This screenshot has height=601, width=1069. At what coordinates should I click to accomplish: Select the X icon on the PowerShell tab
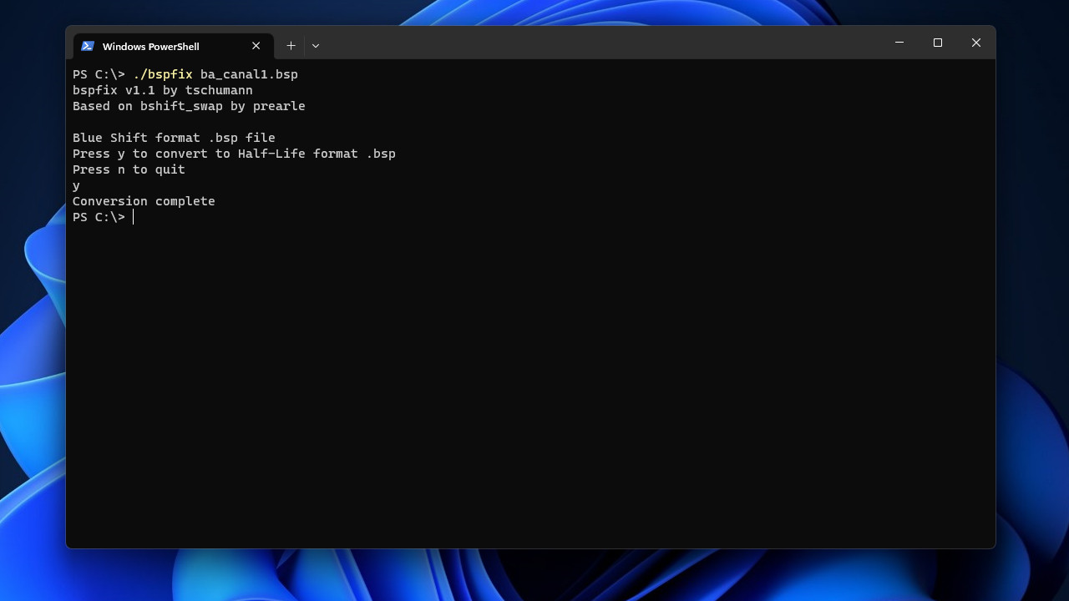click(x=256, y=46)
